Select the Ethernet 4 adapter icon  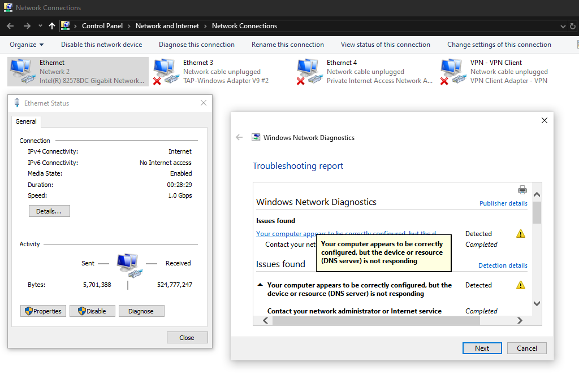308,71
